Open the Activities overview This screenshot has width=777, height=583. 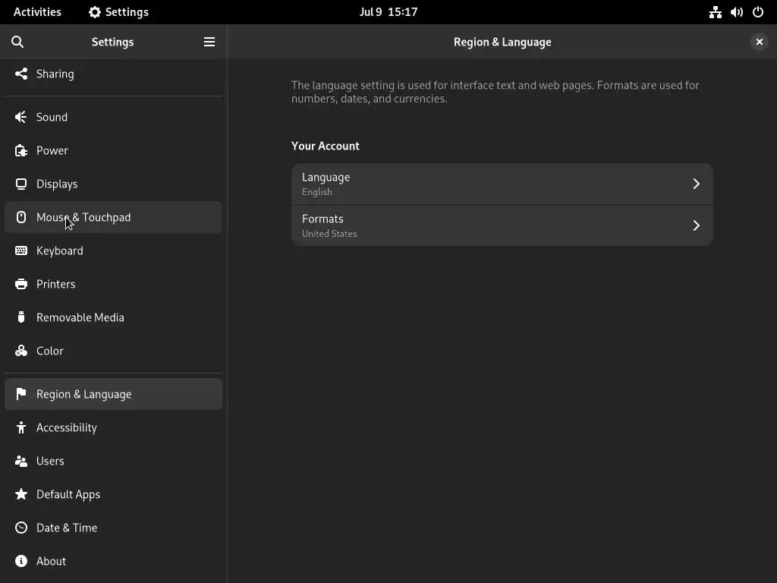[37, 12]
